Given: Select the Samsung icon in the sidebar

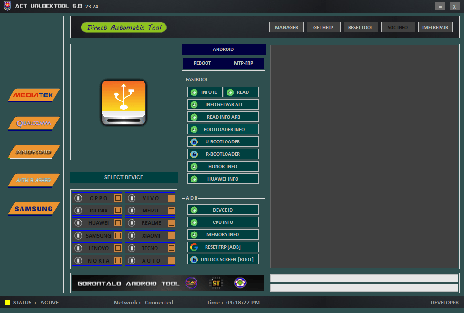Looking at the screenshot, I should tap(33, 208).
